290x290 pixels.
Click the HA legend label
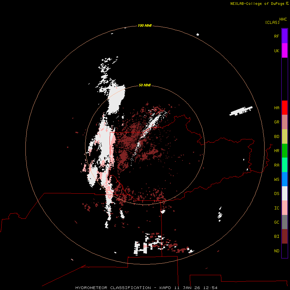[x=276, y=108]
